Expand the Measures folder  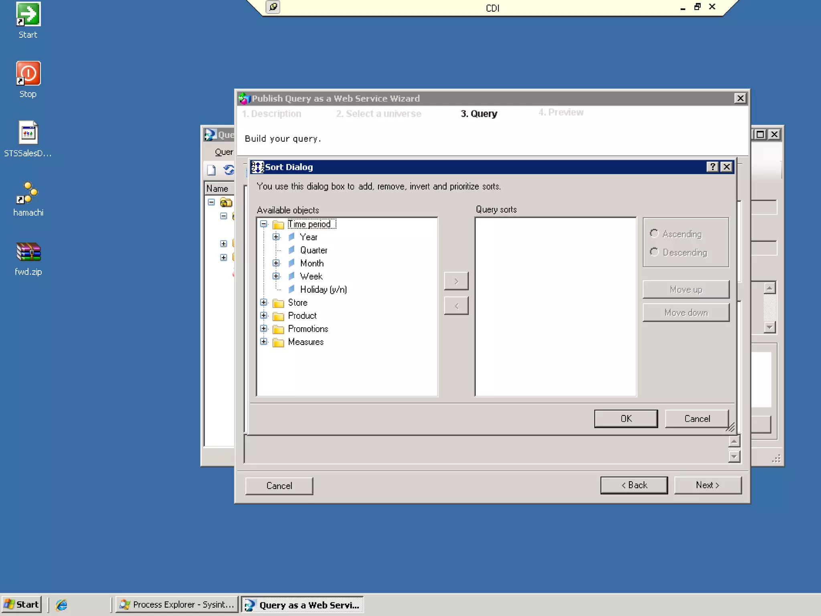pos(264,342)
